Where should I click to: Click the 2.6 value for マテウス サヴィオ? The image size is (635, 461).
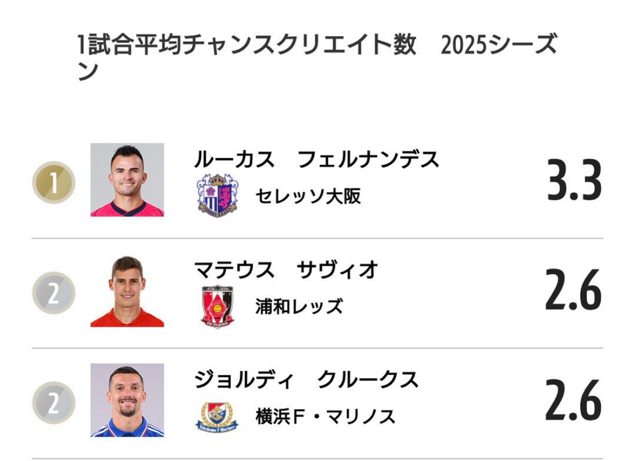573,292
